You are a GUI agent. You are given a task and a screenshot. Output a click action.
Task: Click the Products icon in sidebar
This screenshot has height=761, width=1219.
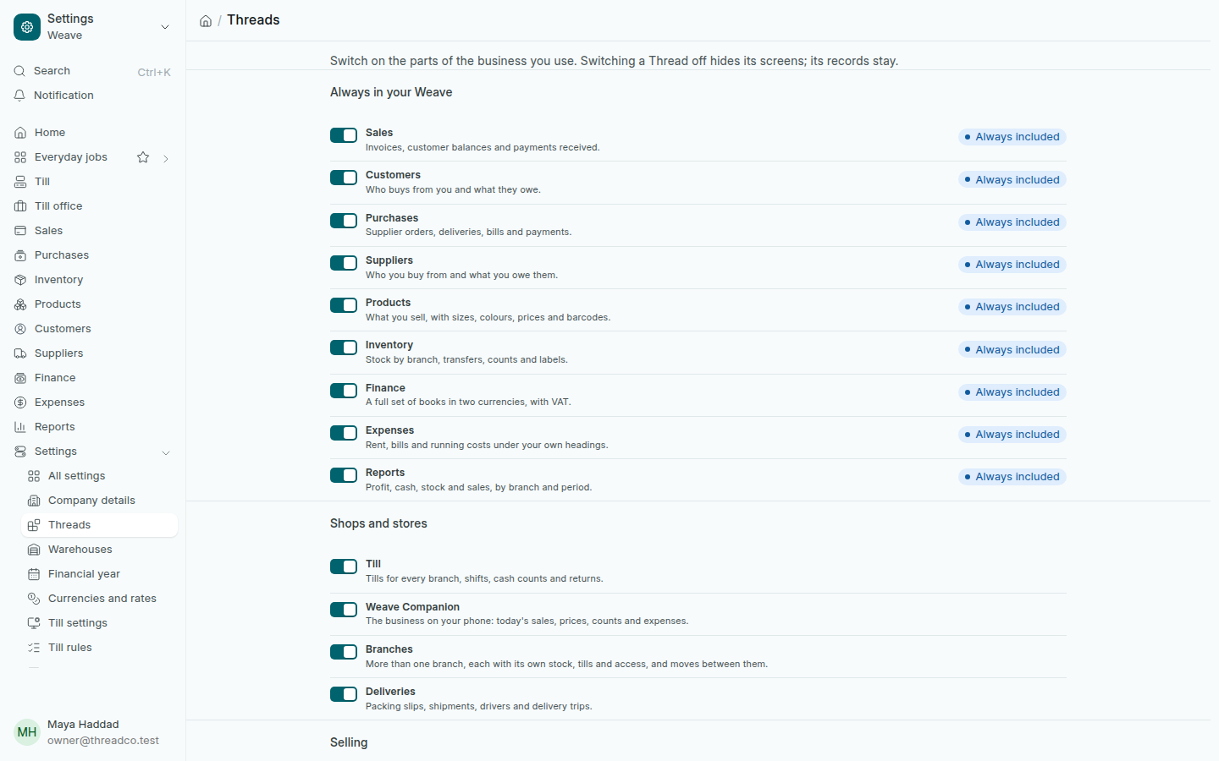click(x=20, y=304)
